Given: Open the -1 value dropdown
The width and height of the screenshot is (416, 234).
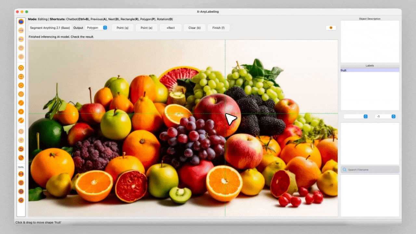Looking at the screenshot, I should pos(385,116).
